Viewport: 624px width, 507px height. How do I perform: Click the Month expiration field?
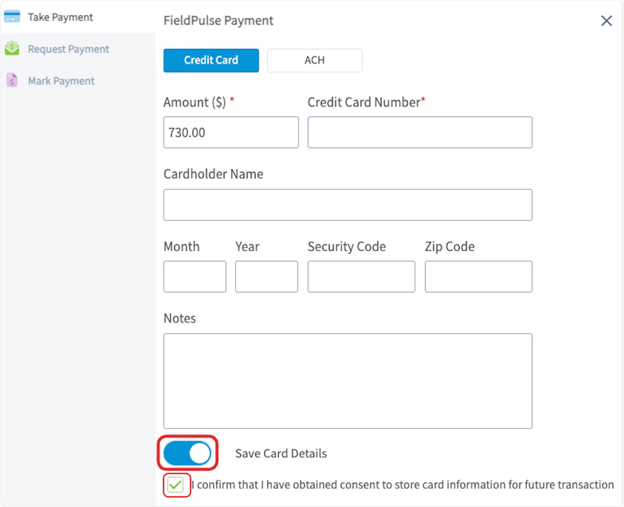point(195,277)
